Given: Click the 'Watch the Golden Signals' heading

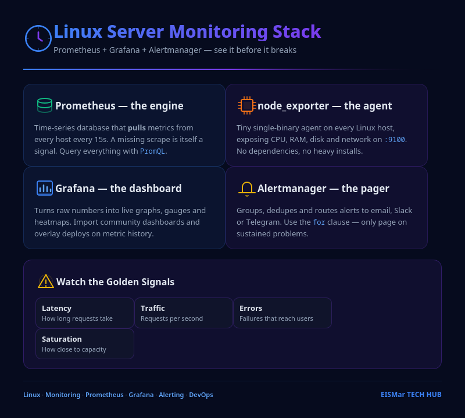Looking at the screenshot, I should 115,282.
